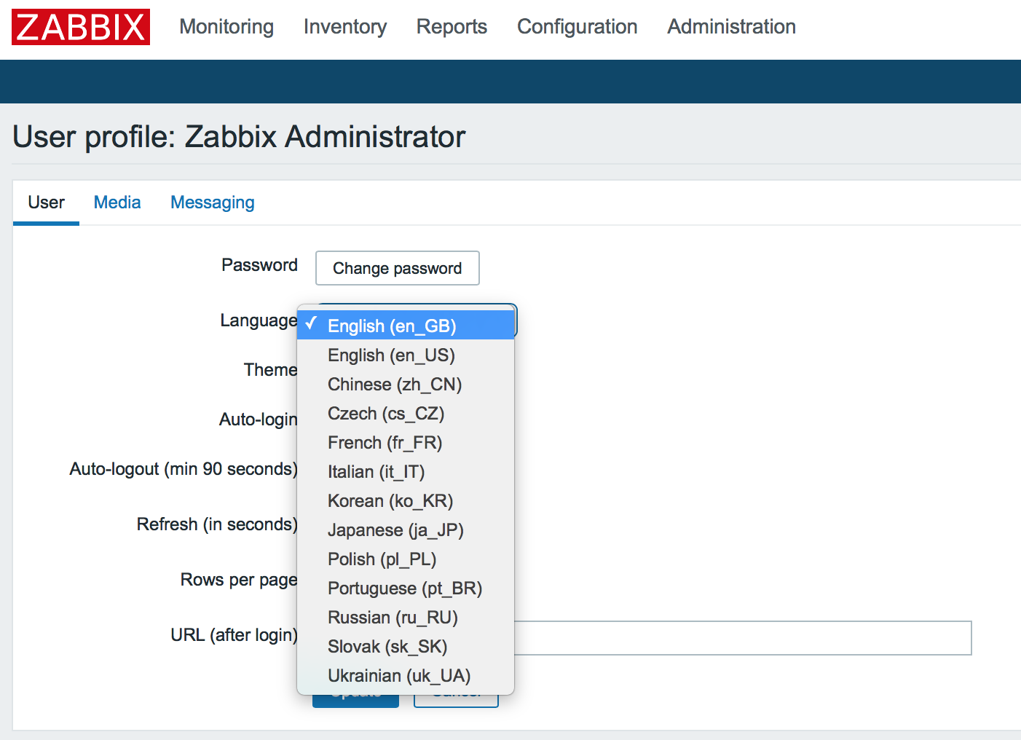The width and height of the screenshot is (1021, 740).
Task: Click the ZABBIX logo
Action: point(81,27)
